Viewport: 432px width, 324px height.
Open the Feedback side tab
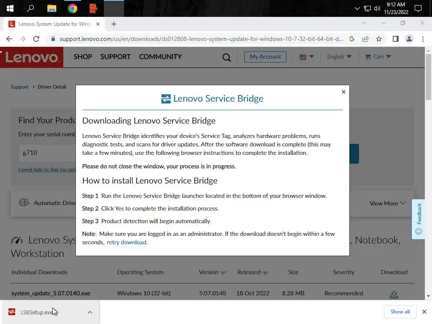pos(418,219)
